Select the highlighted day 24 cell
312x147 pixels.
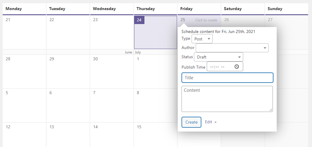(156, 33)
